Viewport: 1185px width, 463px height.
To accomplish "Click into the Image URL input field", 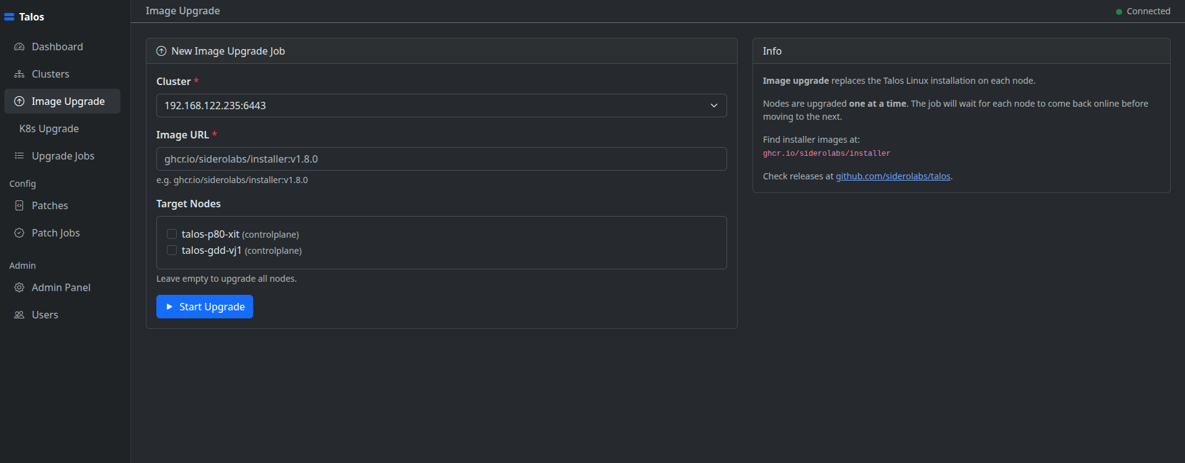I will 440,159.
